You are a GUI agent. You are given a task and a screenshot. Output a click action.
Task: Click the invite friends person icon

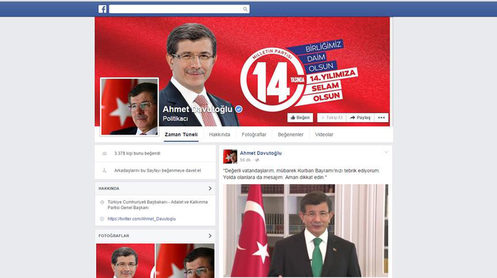[x=105, y=171]
